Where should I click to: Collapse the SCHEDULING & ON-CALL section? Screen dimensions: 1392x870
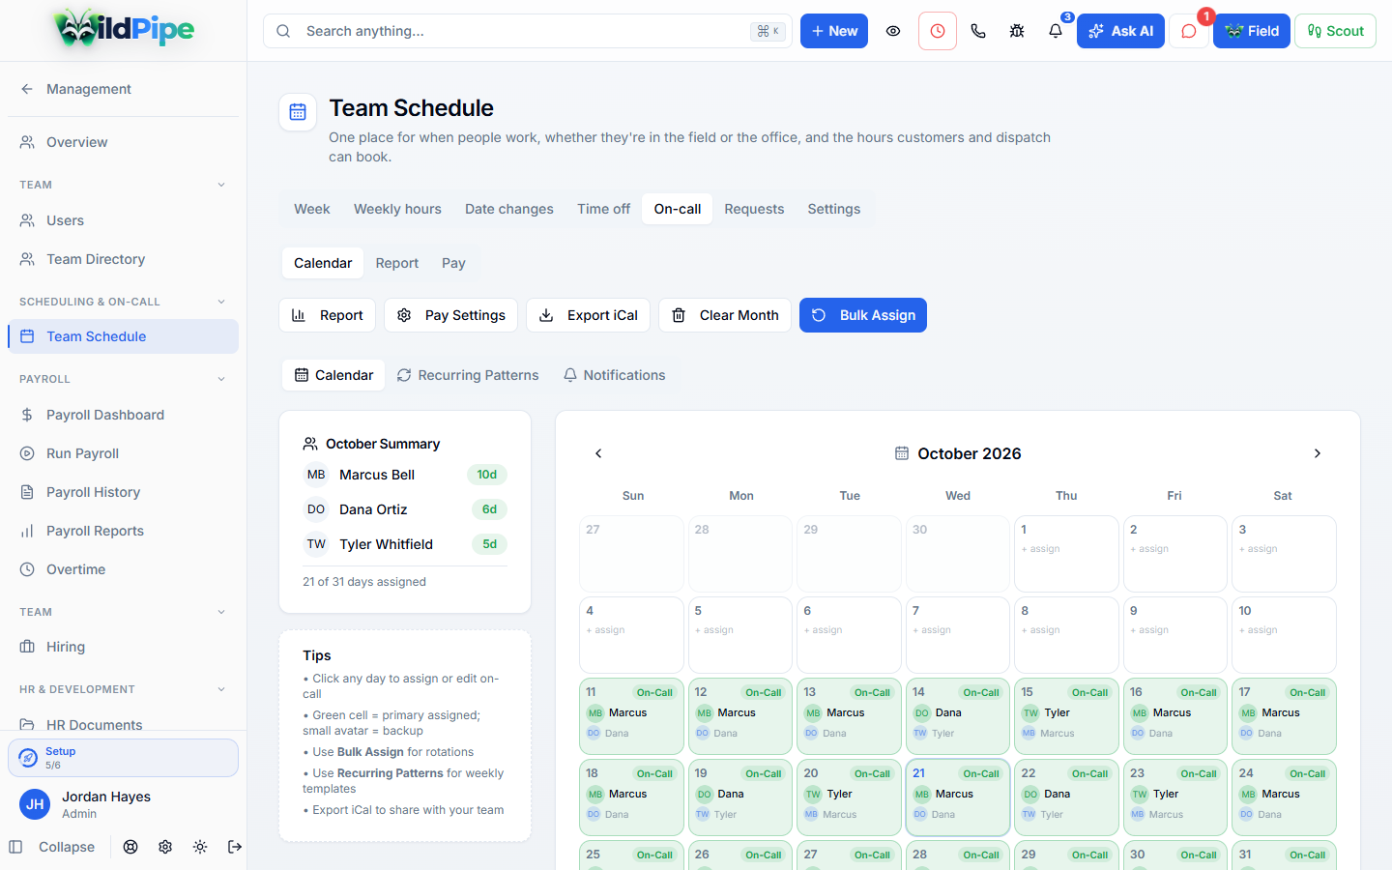221,302
